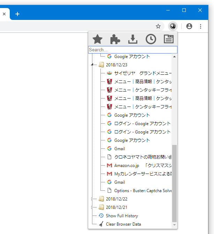Click the Saizeriya favicon in history list
This screenshot has height=234, width=214.
(x=109, y=73)
